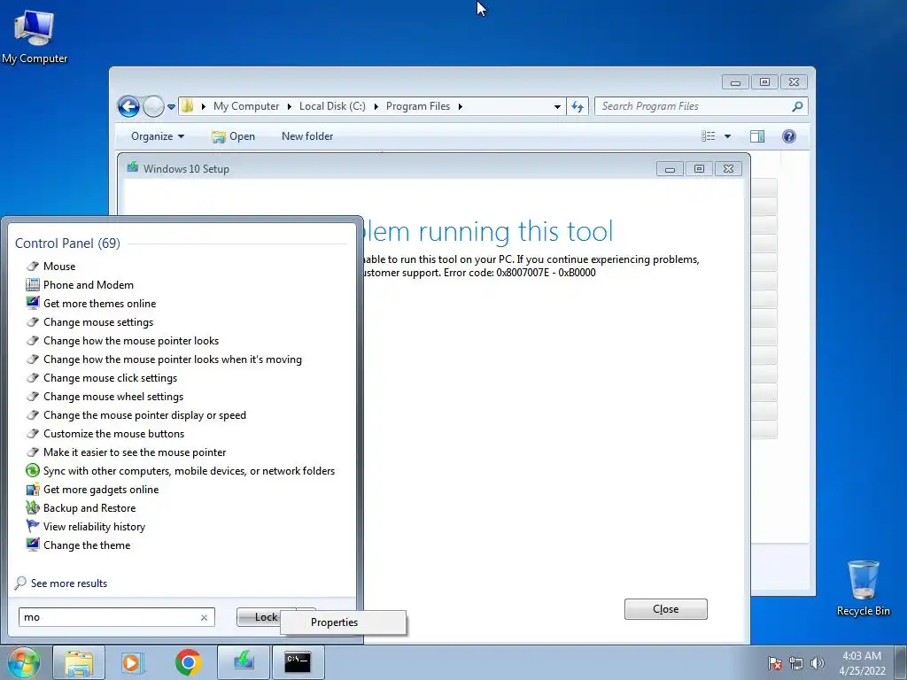Click Windows 10 Setup title bar icon
This screenshot has width=907, height=680.
[x=133, y=167]
